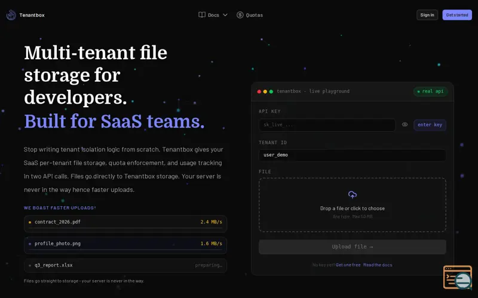Click the Docs book icon

tap(202, 15)
